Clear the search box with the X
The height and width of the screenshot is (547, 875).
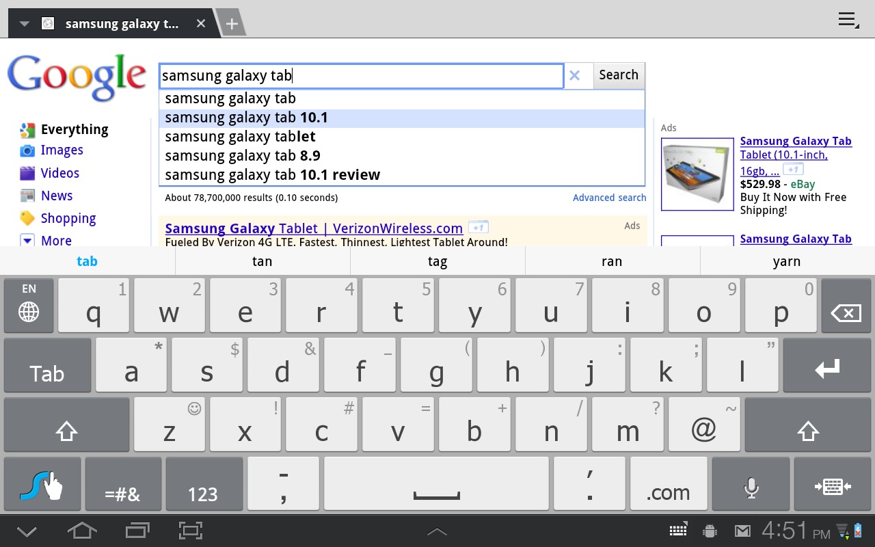(x=575, y=76)
